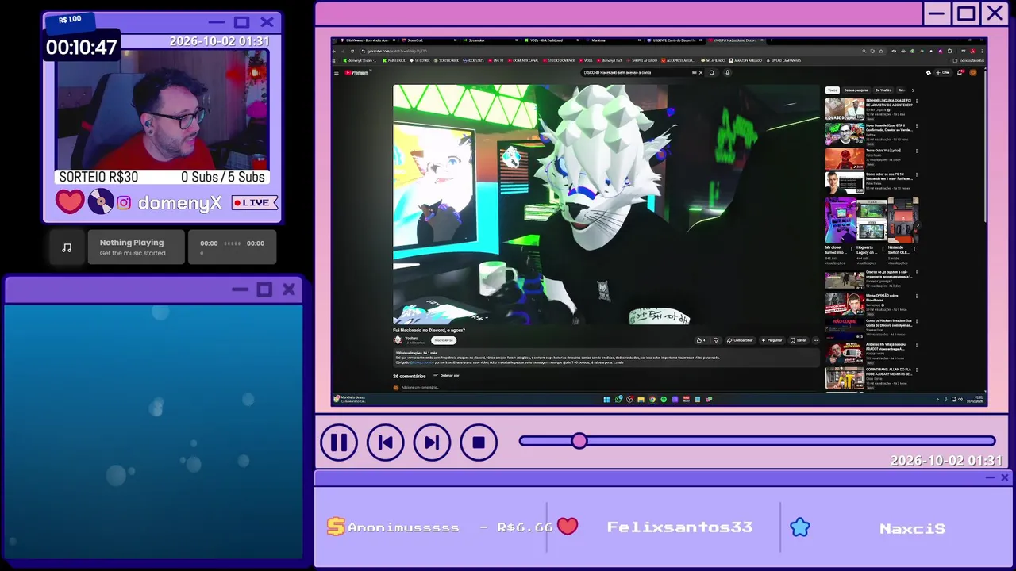The height and width of the screenshot is (571, 1016).
Task: Click the red LIVE badge
Action: (255, 203)
